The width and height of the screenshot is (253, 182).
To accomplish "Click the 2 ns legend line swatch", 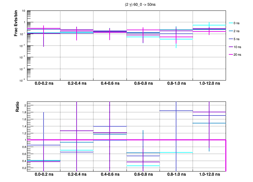I will point(231,31).
